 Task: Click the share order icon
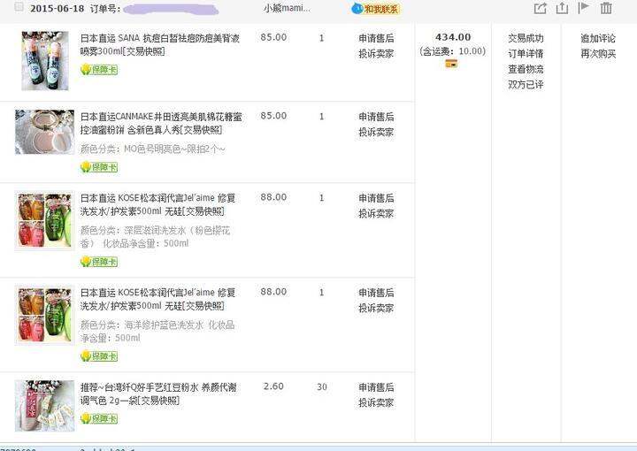(540, 8)
